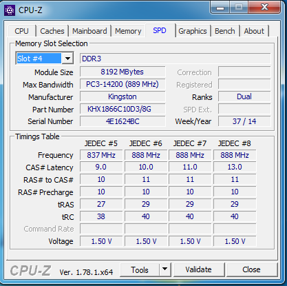This screenshot has height=286, width=287.
Task: Switch to the CPU tab
Action: (x=21, y=31)
